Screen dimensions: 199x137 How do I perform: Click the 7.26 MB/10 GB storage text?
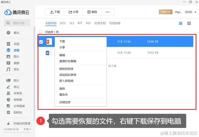coord(11,129)
